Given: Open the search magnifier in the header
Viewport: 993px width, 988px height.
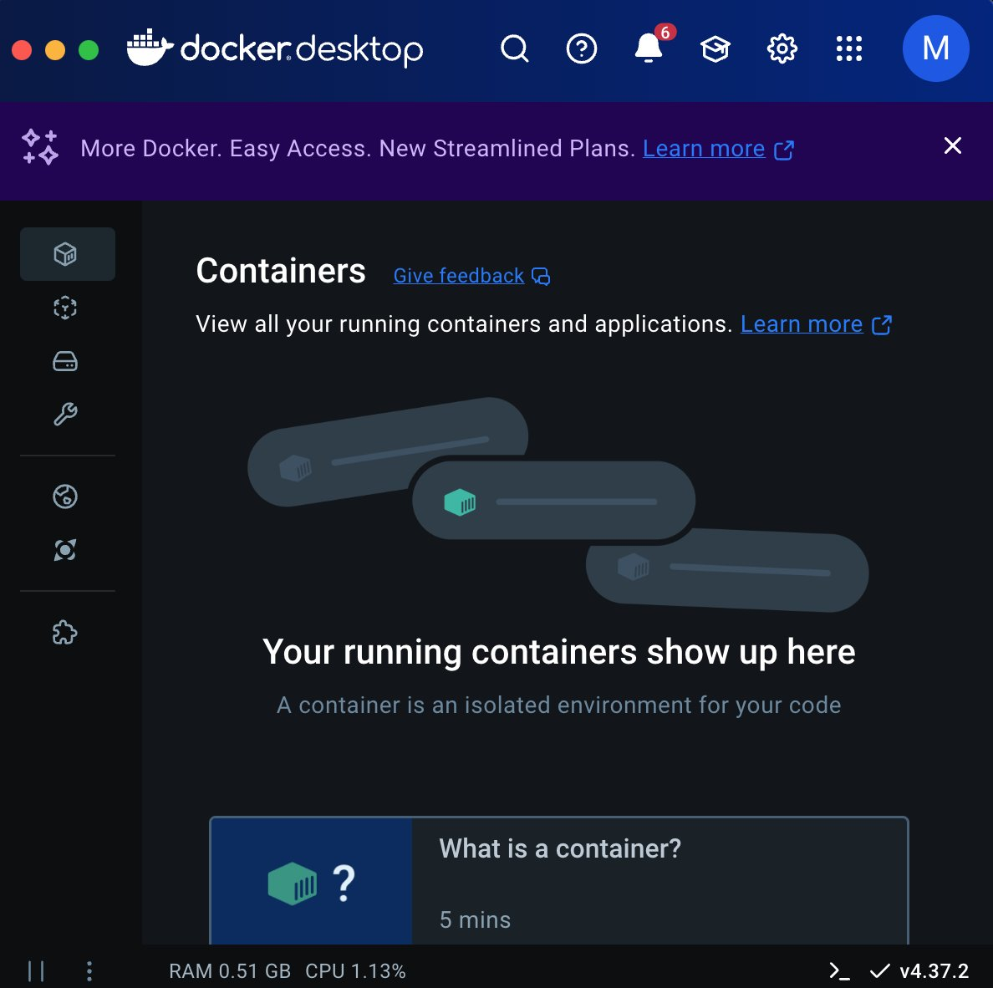Looking at the screenshot, I should coord(514,48).
